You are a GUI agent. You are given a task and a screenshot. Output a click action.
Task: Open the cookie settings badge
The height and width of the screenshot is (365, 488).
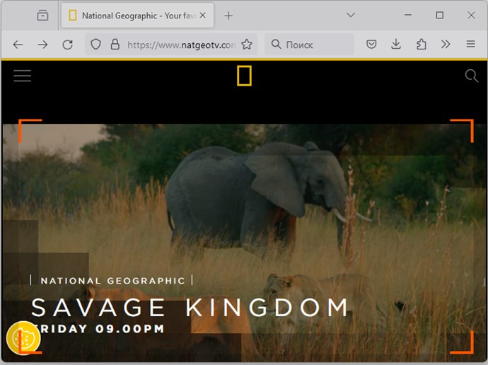(23, 339)
